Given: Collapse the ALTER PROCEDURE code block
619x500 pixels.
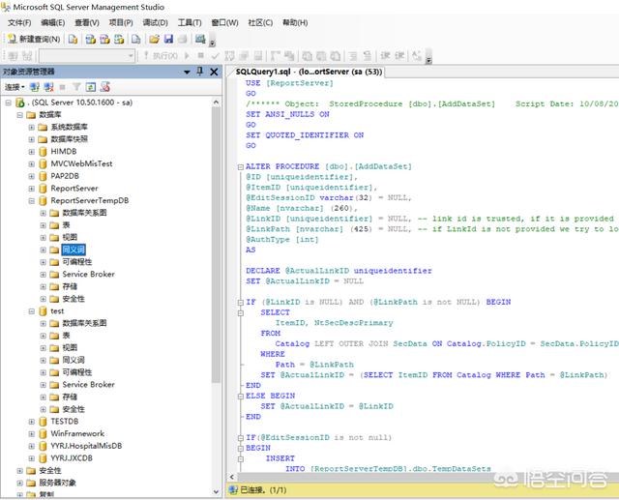Looking at the screenshot, I should click(x=241, y=167).
